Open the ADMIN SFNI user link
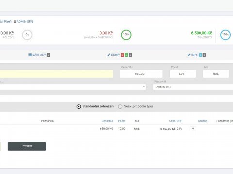This screenshot has height=174, width=233. [x=25, y=21]
